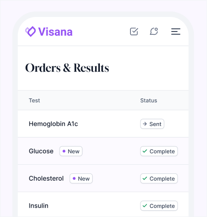
Task: Click the Test column header
Action: click(x=34, y=100)
